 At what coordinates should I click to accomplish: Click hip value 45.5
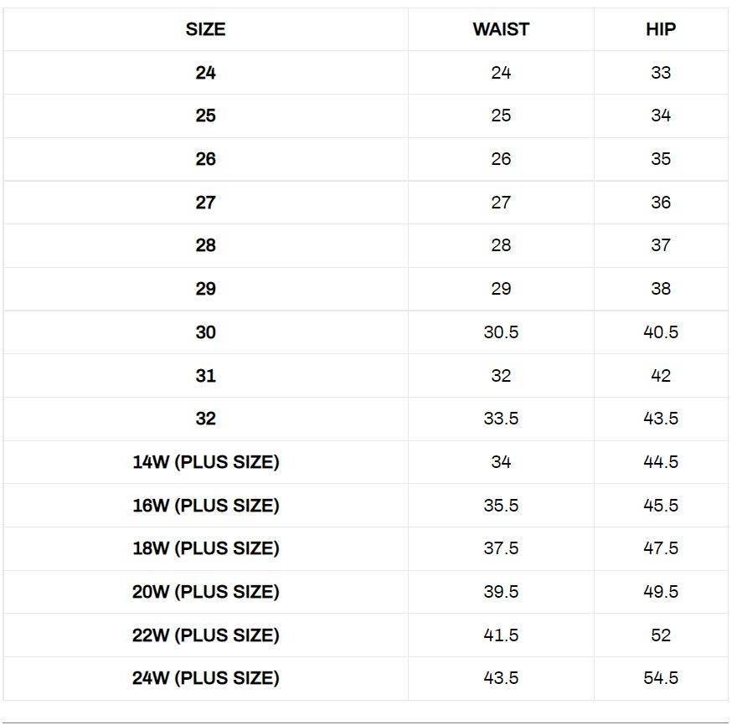tap(661, 505)
